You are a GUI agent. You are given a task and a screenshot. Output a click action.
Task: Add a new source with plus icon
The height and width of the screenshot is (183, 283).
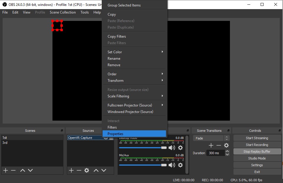pyautogui.click(x=71, y=170)
